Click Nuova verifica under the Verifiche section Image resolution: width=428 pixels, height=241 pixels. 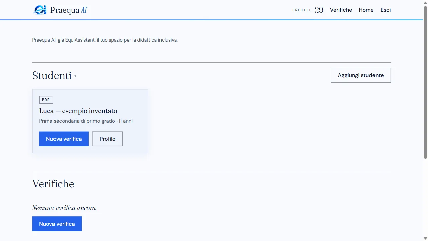point(57,224)
